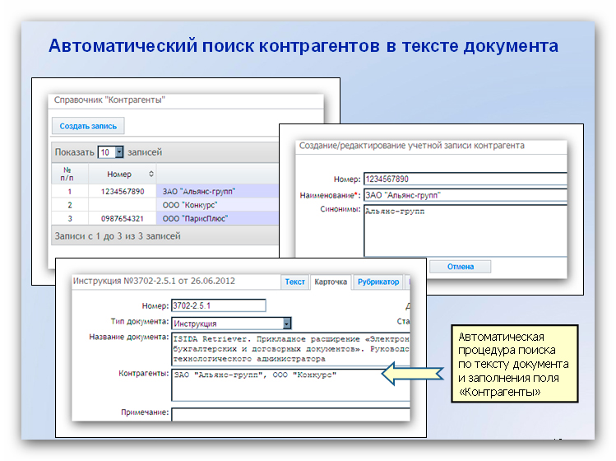Click the Наименование input field
The image size is (616, 461).
465,195
